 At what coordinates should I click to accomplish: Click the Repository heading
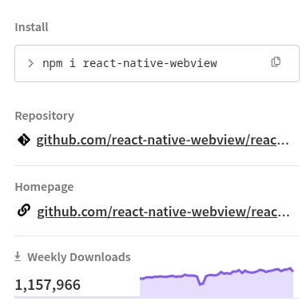coord(45,116)
